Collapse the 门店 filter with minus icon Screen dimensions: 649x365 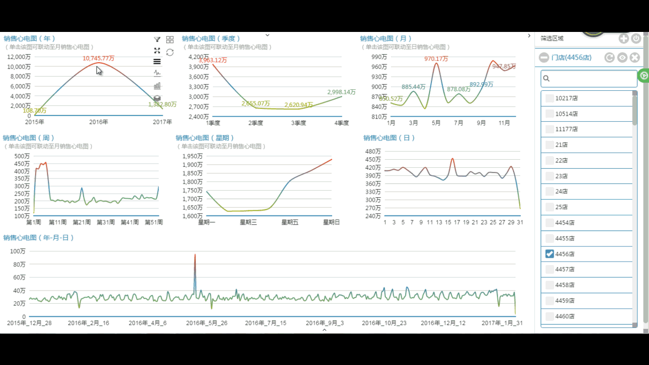[x=544, y=57]
